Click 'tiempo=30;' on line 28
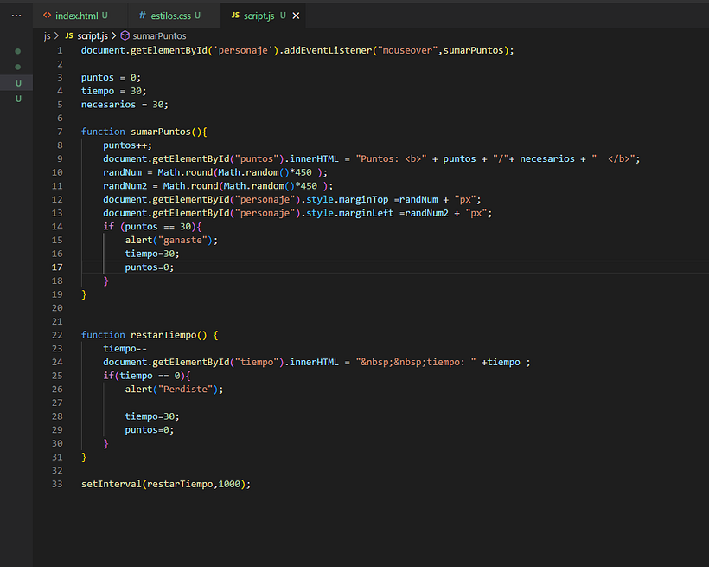This screenshot has width=709, height=567. pyautogui.click(x=152, y=416)
